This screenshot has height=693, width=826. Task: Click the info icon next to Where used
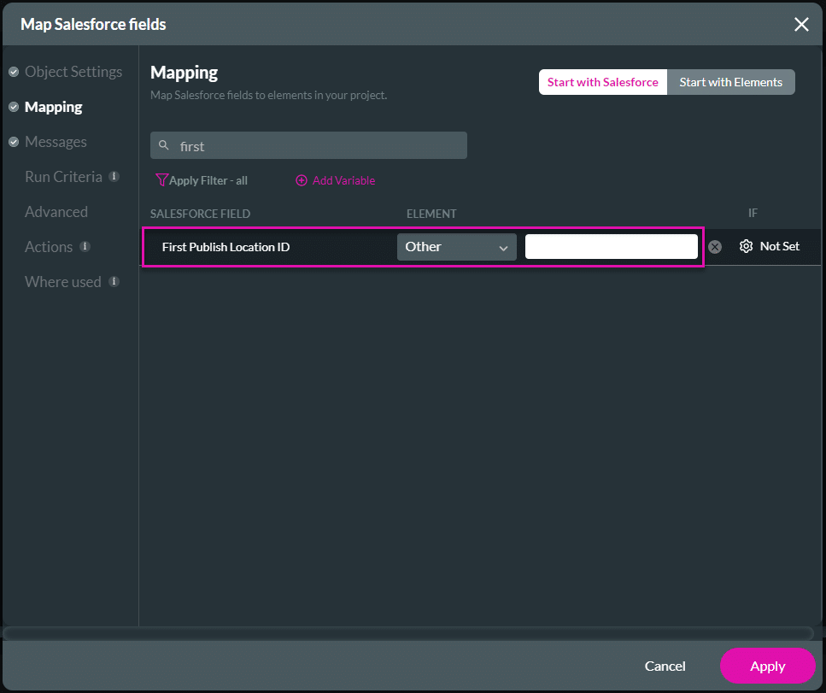pyautogui.click(x=114, y=282)
